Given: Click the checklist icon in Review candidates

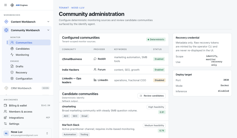Looking at the screenshot, I should [x=141, y=96].
